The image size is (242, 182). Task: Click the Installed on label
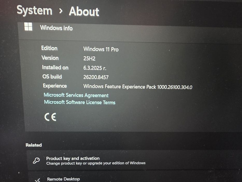click(x=55, y=68)
